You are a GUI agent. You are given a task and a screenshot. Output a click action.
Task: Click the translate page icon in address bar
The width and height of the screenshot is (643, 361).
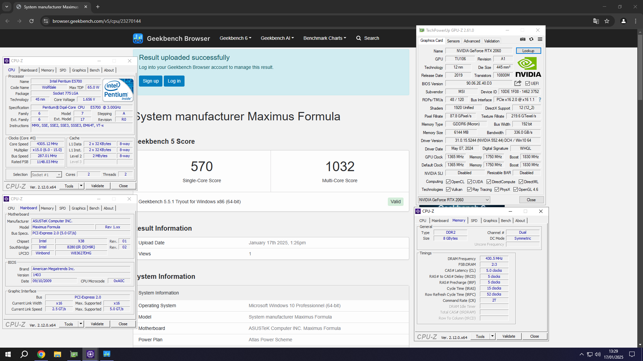[596, 21]
